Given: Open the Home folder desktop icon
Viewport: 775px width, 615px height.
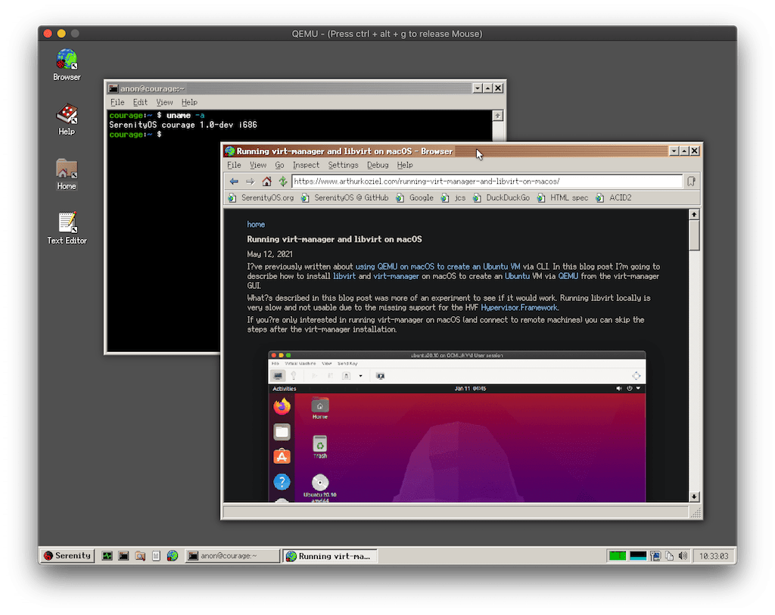Looking at the screenshot, I should coord(67,174).
